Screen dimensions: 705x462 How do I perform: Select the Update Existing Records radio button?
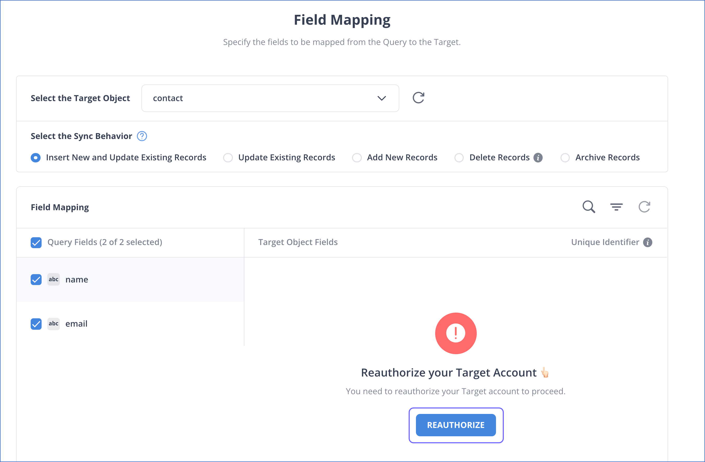[x=227, y=157]
